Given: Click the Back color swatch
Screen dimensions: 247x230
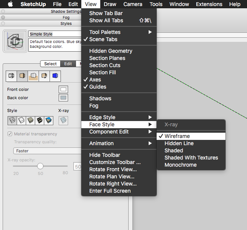Looking at the screenshot, I should point(63,98).
